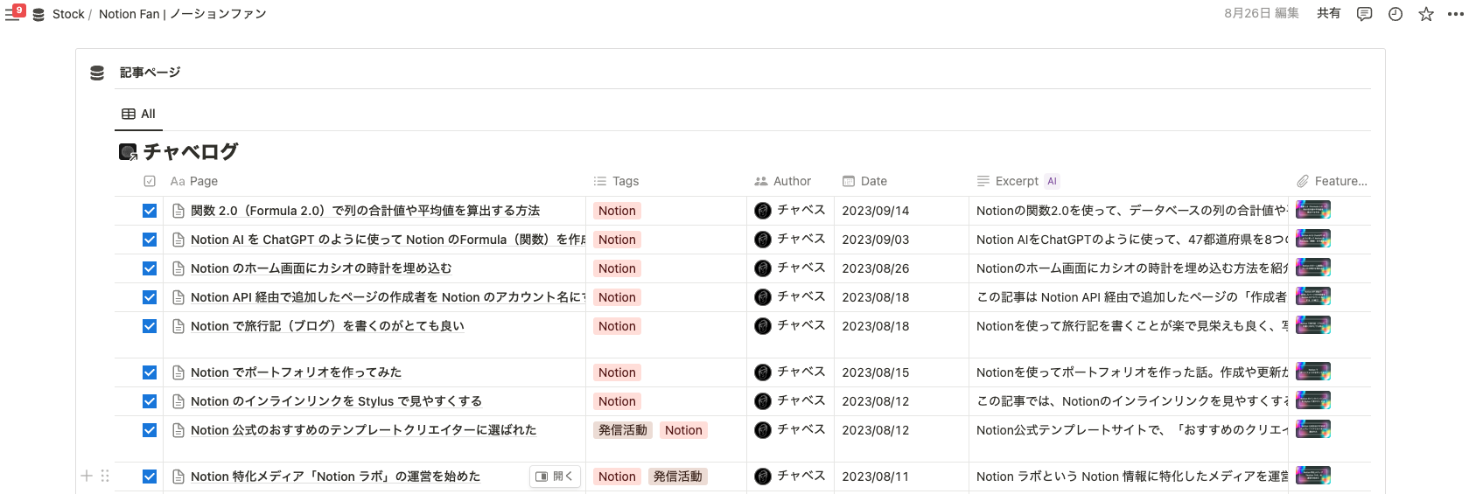Open the Page column header menu
Screen dimensions: 1469x494
pyautogui.click(x=194, y=181)
